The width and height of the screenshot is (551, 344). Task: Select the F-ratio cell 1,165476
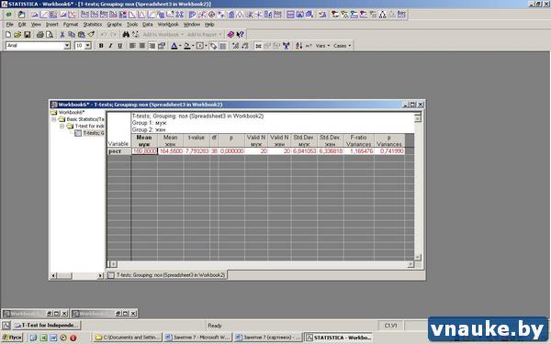359,151
